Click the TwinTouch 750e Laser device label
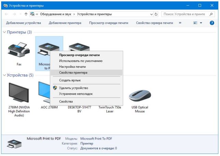This screenshot has height=156, width=220. [x=110, y=109]
